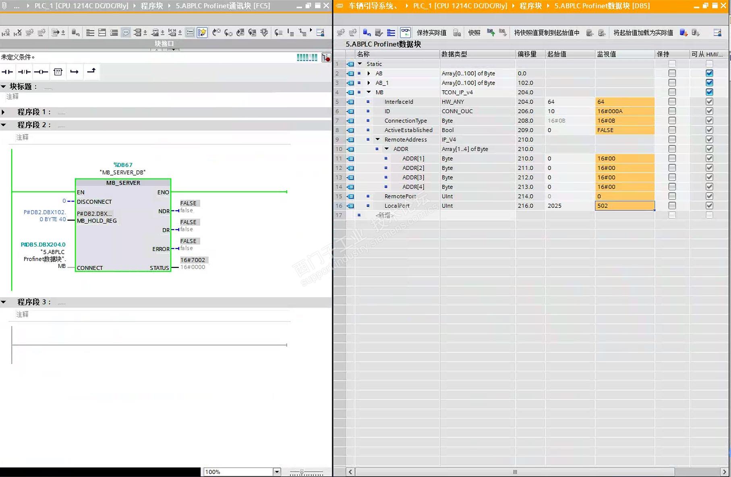Collapse the ADDR array row

387,149
